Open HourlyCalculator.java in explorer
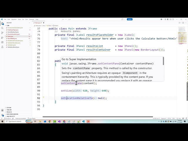 coord(14,34)
